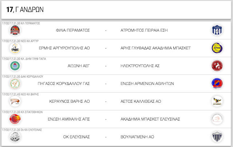Open the ΦΙΛΙΑ ΠΕΡΑΜΑΤΟΣ team name link

pyautogui.click(x=73, y=30)
